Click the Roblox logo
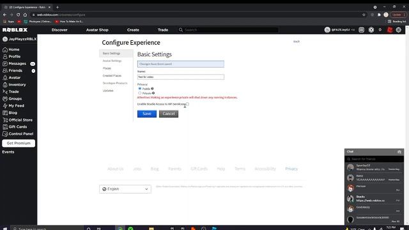409x230 pixels. tap(15, 30)
